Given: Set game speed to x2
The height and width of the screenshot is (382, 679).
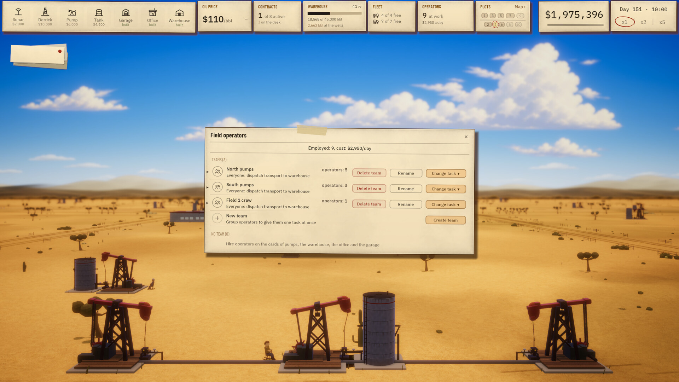Looking at the screenshot, I should pos(643,22).
